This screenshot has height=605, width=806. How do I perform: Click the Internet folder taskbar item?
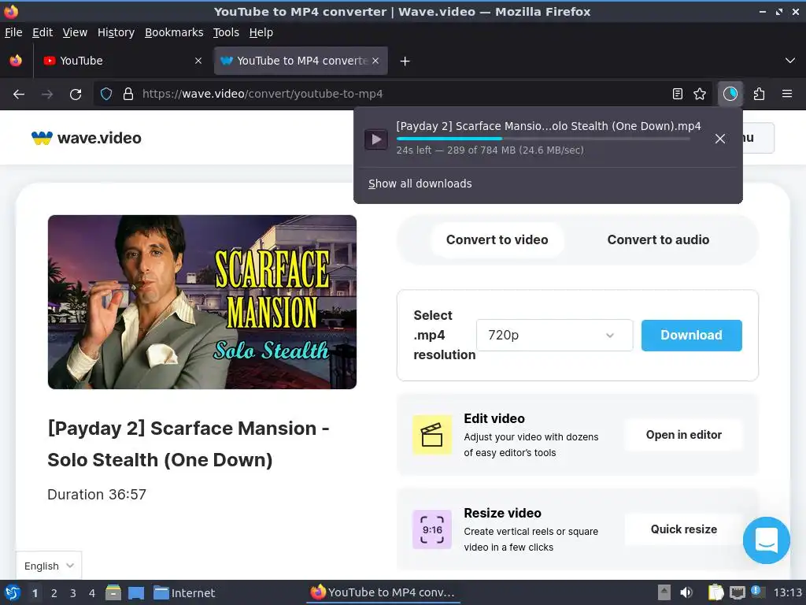tap(184, 592)
